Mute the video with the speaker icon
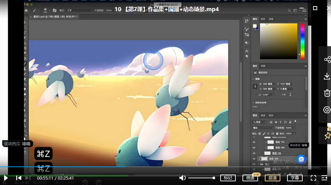 click(x=182, y=178)
